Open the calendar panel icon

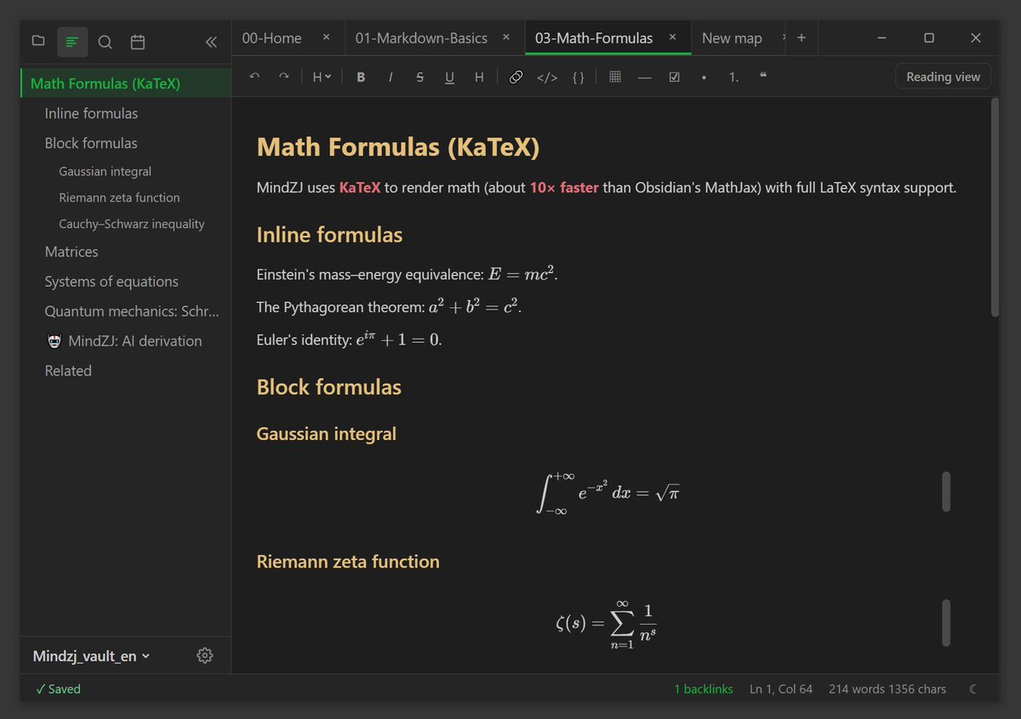tap(138, 42)
